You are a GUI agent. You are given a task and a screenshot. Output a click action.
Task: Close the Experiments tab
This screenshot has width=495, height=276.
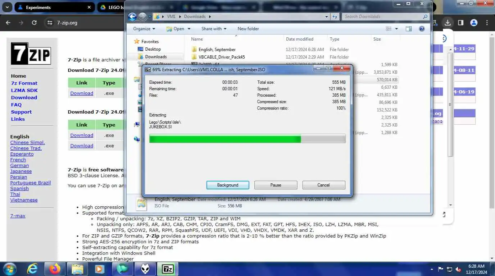[89, 7]
